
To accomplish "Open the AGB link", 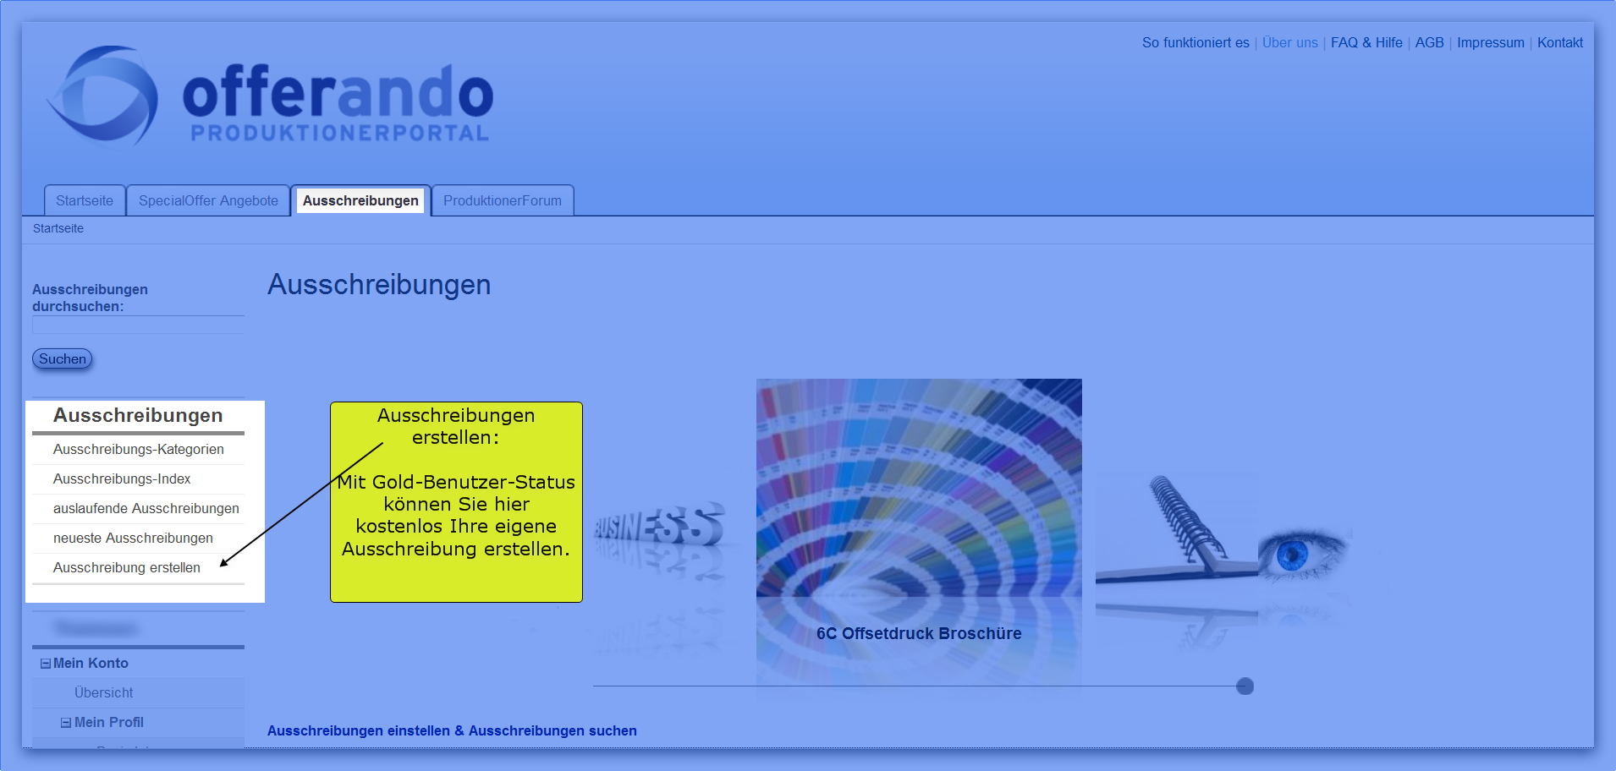I will (1430, 42).
